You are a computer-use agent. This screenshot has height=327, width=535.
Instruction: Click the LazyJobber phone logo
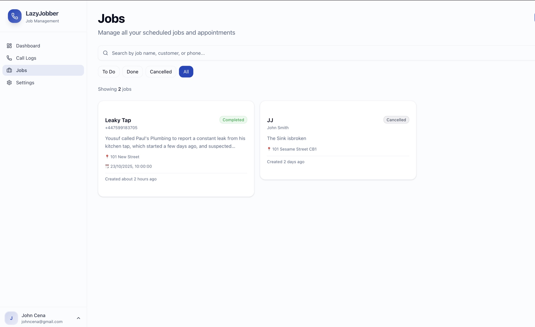pyautogui.click(x=14, y=16)
